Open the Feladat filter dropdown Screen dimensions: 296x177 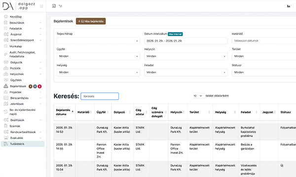[x=186, y=72]
